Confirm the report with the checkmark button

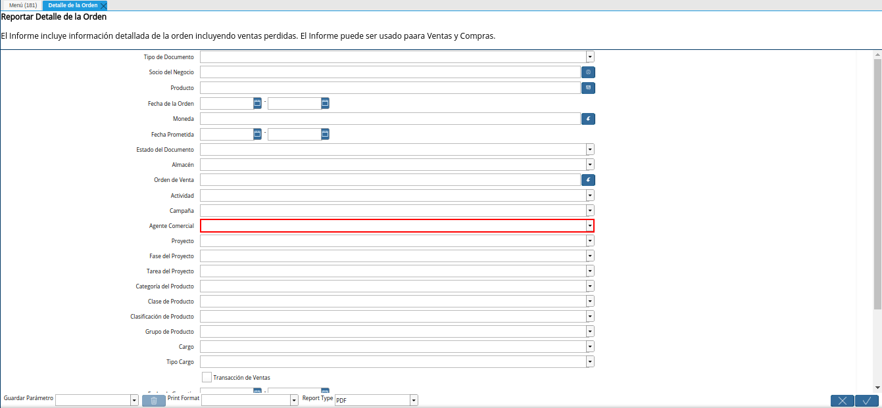[x=867, y=401]
